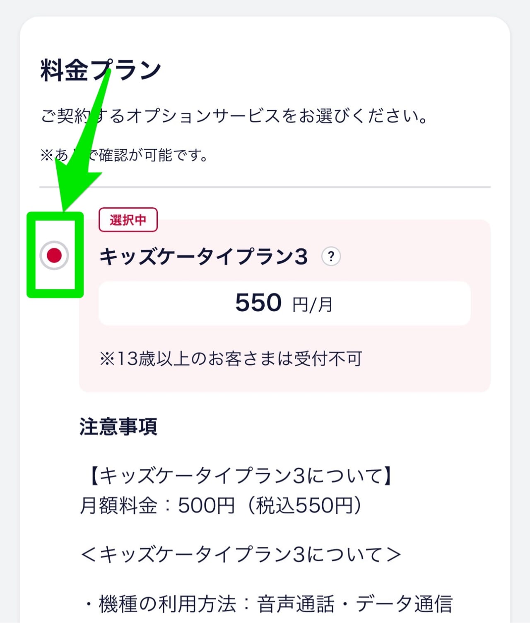The image size is (530, 623).
Task: Click the 550 円/月 price box
Action: [284, 303]
